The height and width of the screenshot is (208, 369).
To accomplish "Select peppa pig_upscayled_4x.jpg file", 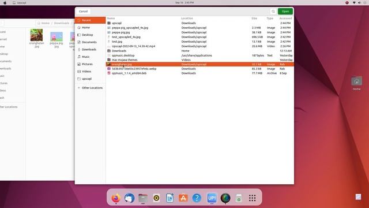I will pos(200,28).
